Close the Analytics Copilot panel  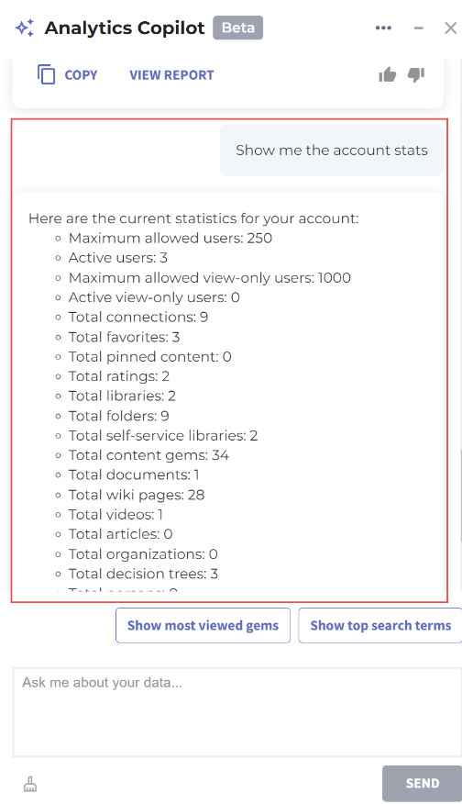tap(450, 28)
